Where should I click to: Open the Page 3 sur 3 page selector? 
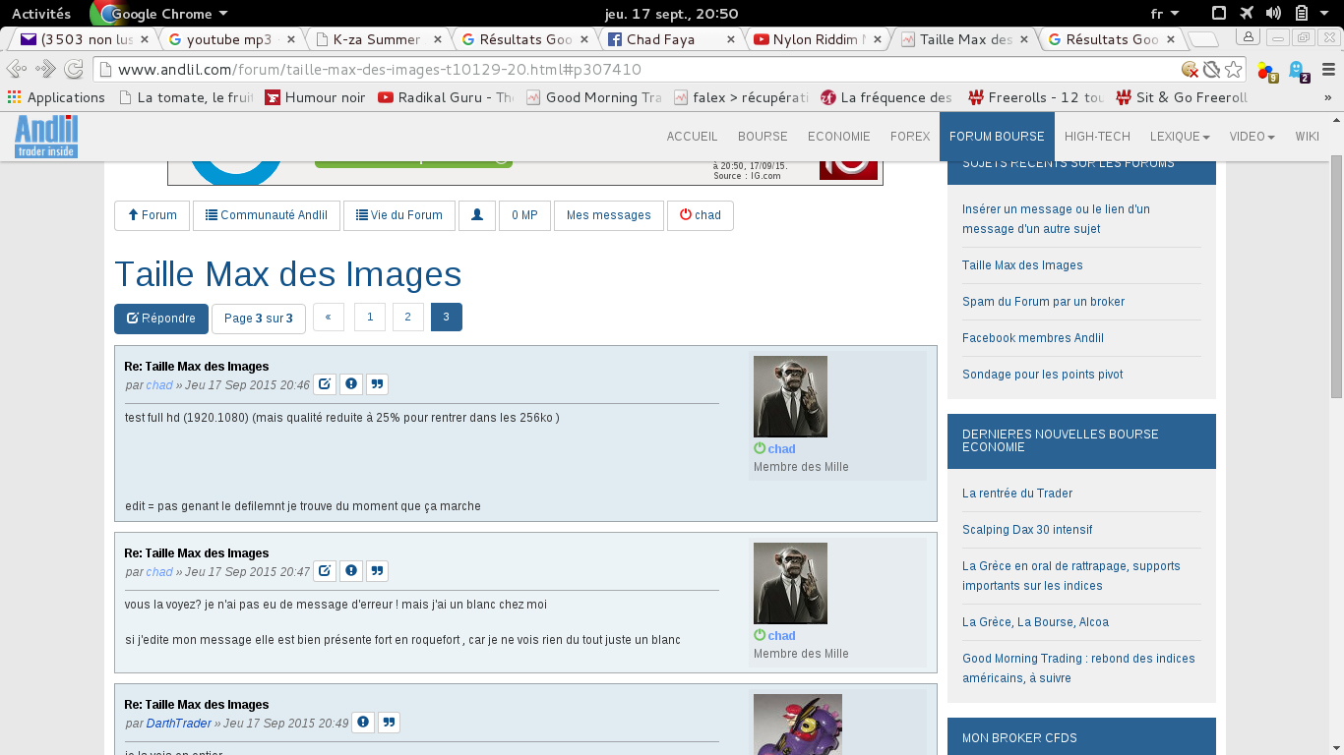point(259,319)
